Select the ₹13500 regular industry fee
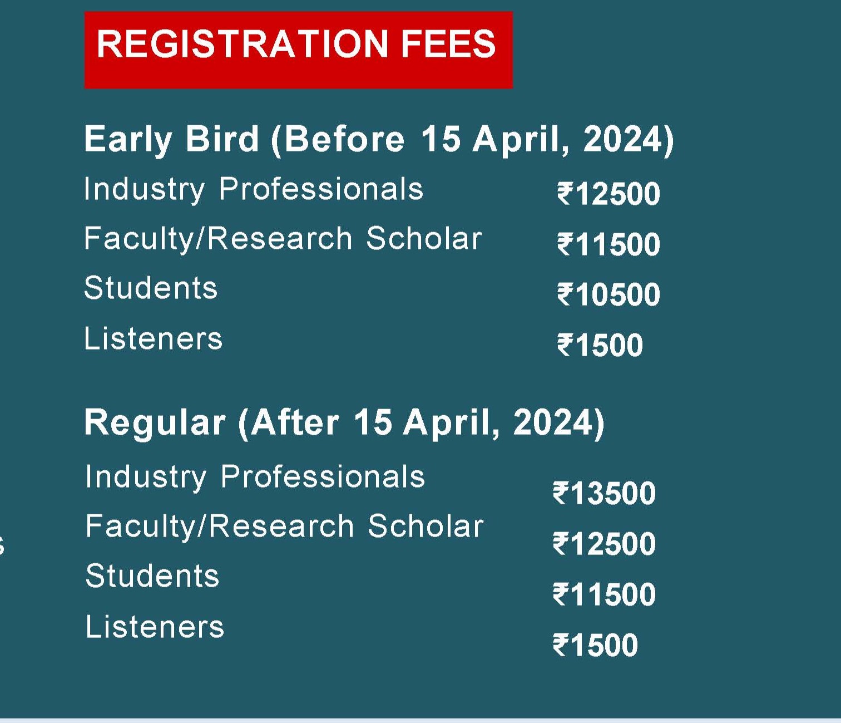841x723 pixels. [x=604, y=493]
